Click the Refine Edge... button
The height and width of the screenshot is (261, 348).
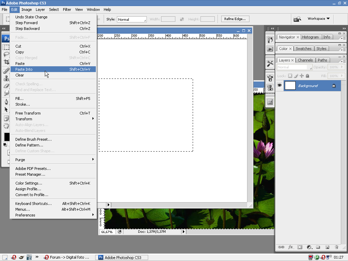click(235, 19)
